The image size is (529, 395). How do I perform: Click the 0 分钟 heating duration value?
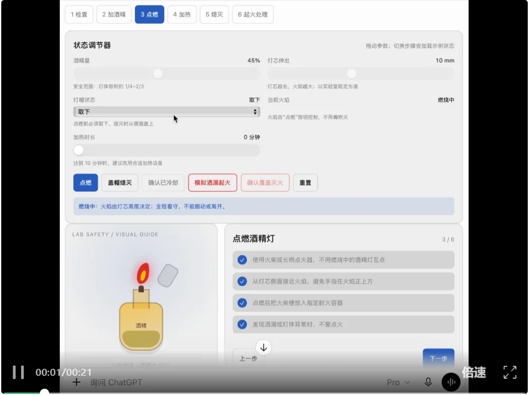(251, 137)
